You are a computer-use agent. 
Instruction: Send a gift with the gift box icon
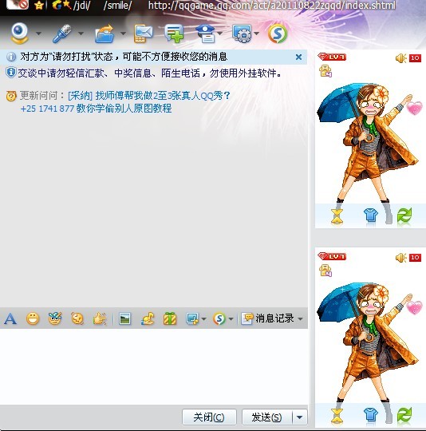[x=170, y=318]
